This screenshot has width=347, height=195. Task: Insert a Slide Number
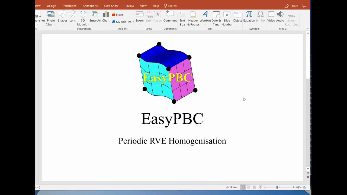tap(227, 18)
